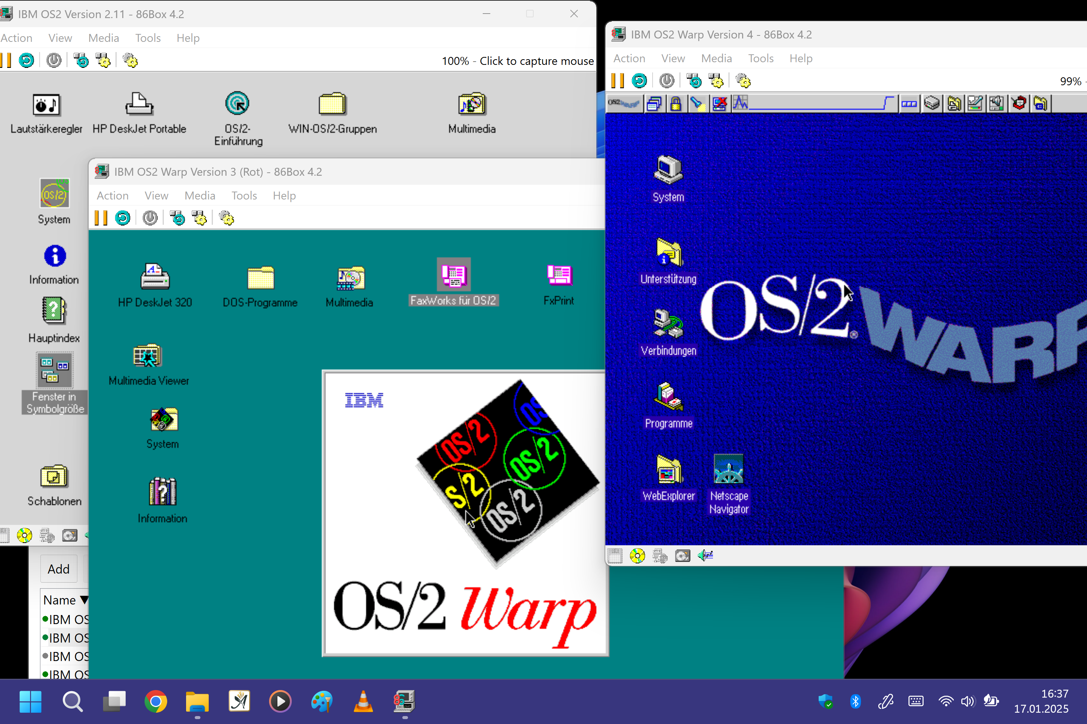
Task: Open the View menu in Warp Version 3 window
Action: click(156, 196)
